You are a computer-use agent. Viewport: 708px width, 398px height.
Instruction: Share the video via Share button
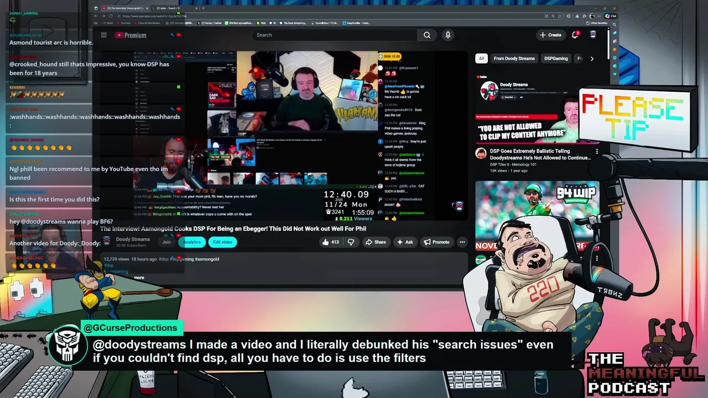tap(375, 242)
